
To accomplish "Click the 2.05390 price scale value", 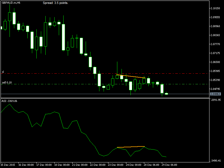I will tap(215, 80).
